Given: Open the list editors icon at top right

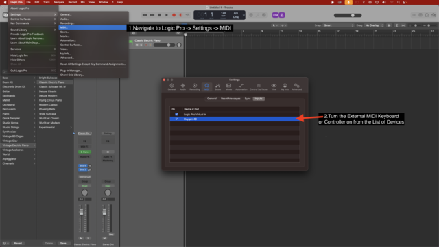Looking at the screenshot, I should pos(414,15).
